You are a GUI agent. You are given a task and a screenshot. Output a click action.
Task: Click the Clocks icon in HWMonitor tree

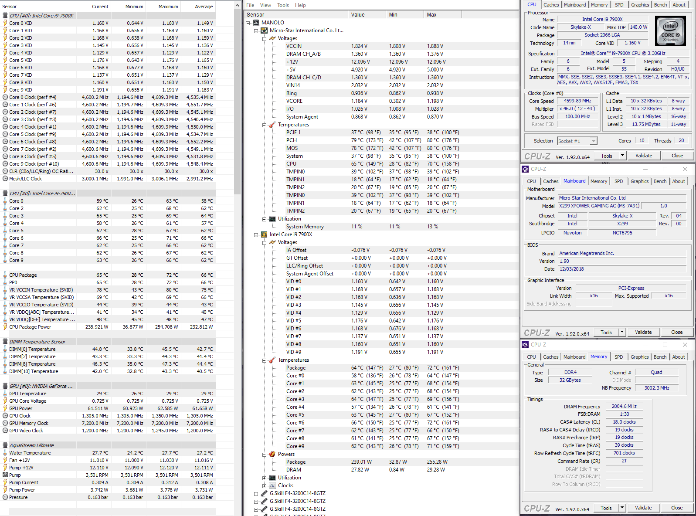point(272,485)
